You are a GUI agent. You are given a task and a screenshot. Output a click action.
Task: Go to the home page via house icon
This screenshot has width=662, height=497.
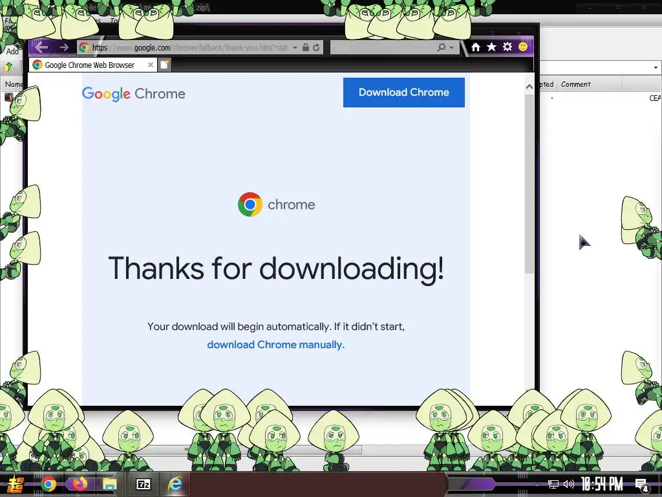(x=476, y=47)
